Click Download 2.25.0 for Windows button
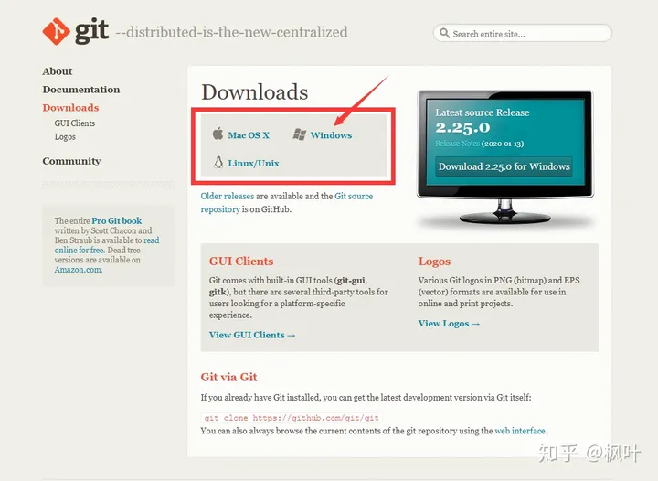The image size is (658, 481). click(x=504, y=166)
